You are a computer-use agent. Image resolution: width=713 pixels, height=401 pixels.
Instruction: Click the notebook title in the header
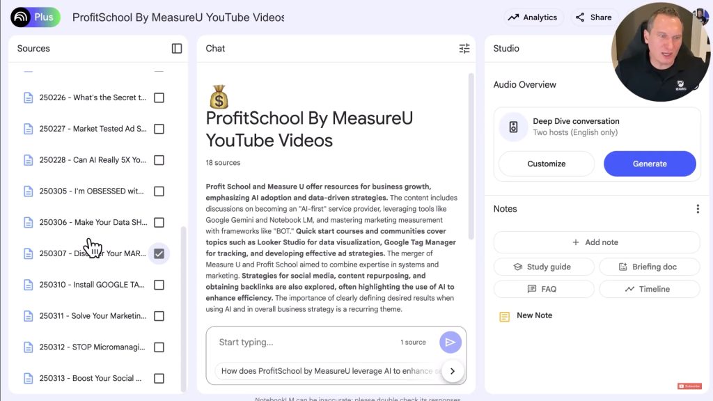tap(178, 17)
